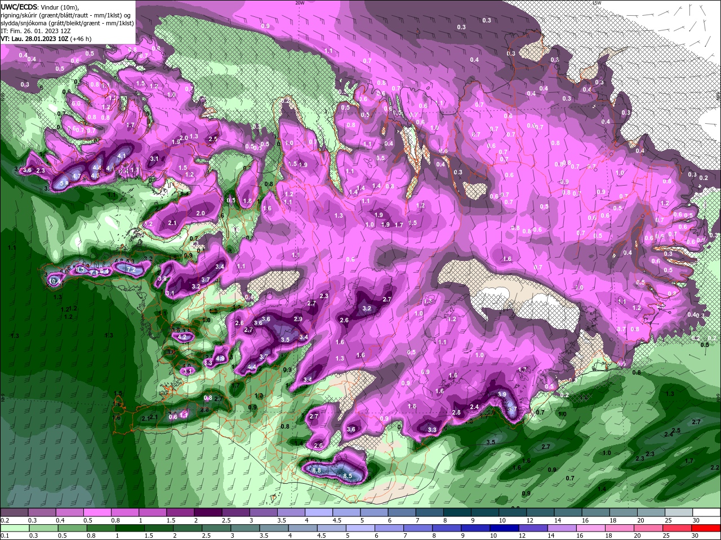Click the 'VT: Lau. 28.01.2023 10Z (+46 h)' line

pos(46,38)
